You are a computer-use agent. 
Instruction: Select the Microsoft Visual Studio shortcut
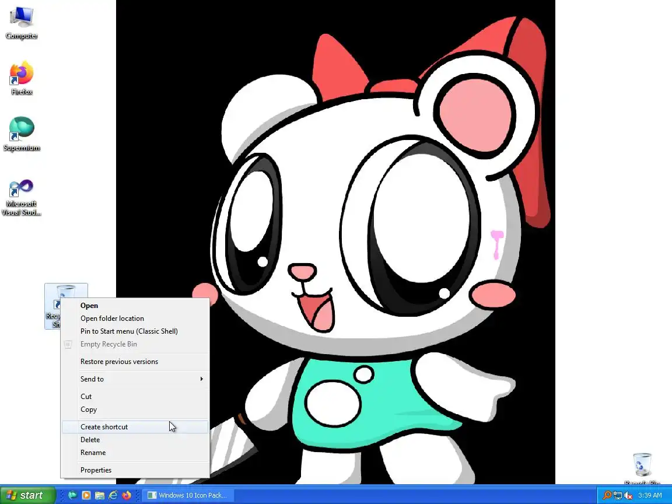pyautogui.click(x=22, y=197)
